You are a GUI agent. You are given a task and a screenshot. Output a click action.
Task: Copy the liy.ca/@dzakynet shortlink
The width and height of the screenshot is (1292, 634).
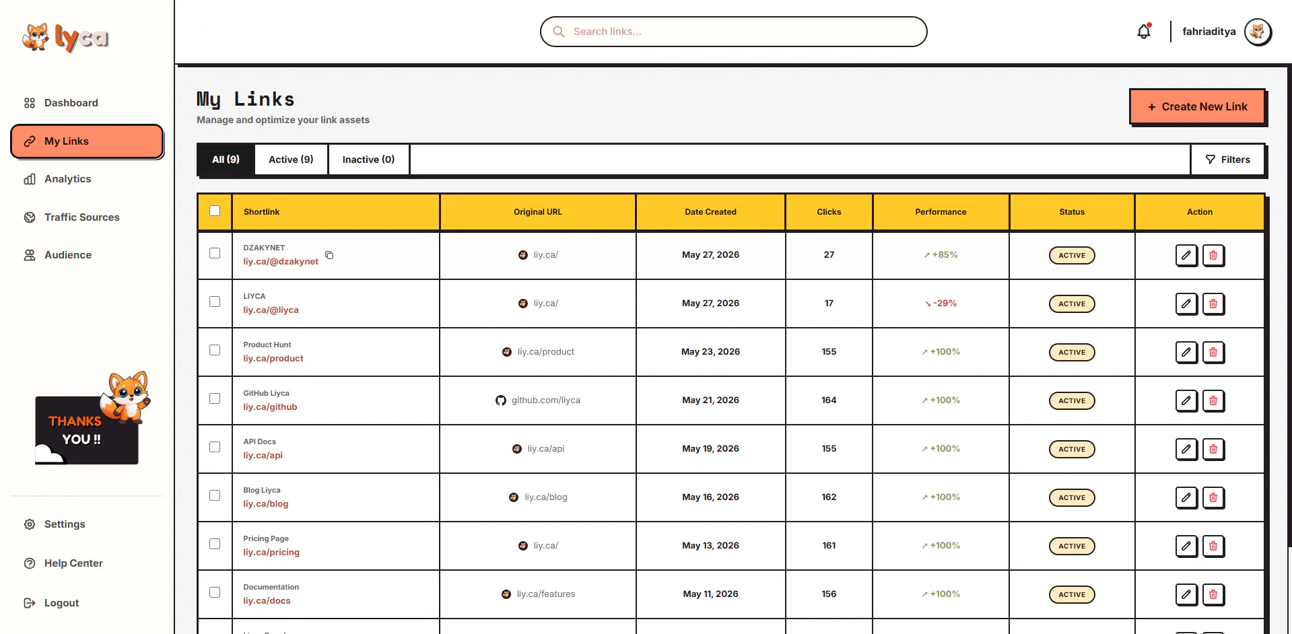[x=329, y=255]
